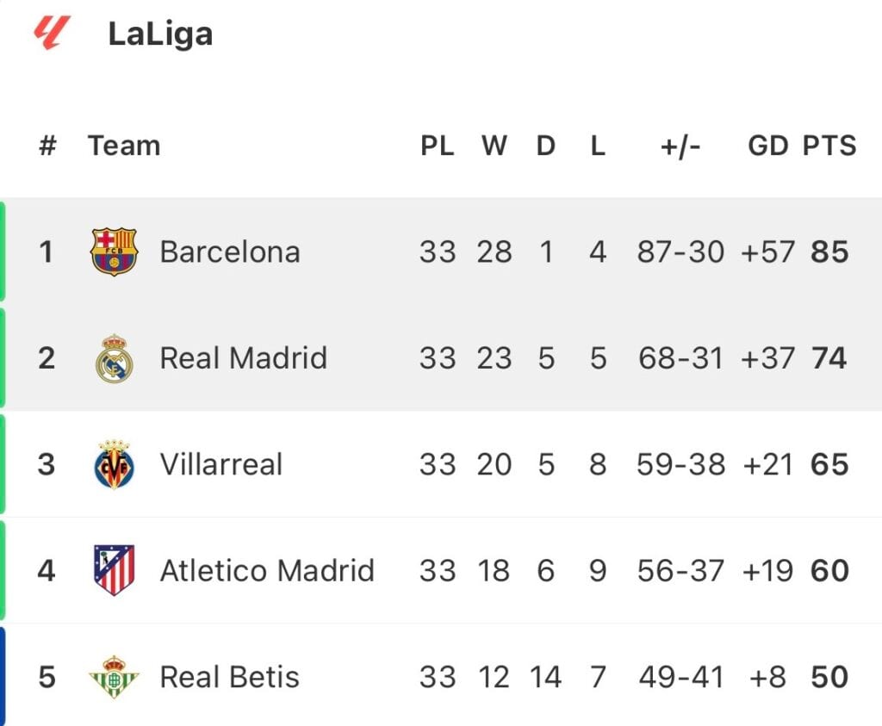Click the rank number 5 for Real Betis
The width and height of the screenshot is (882, 726).
click(47, 677)
